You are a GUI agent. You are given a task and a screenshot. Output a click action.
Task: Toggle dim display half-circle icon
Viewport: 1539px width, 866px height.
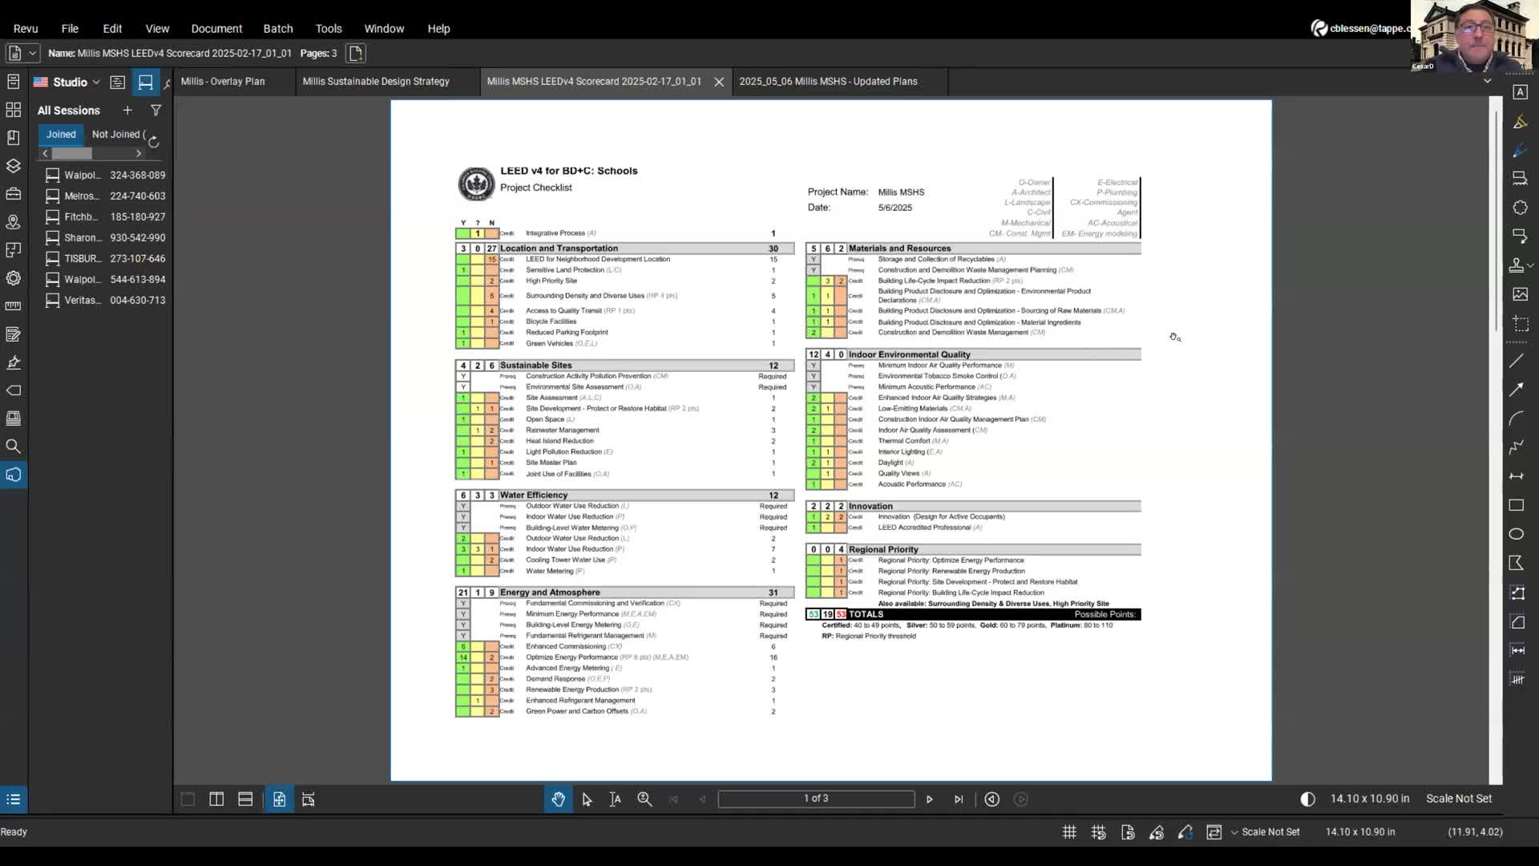click(x=1307, y=799)
